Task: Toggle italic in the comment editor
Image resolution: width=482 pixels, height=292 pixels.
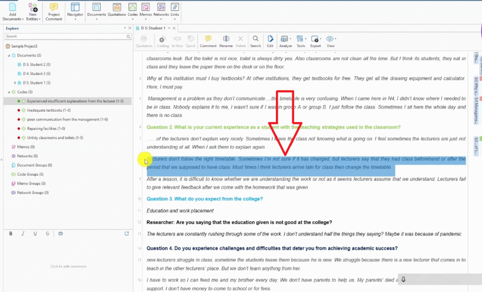Action: [23, 234]
